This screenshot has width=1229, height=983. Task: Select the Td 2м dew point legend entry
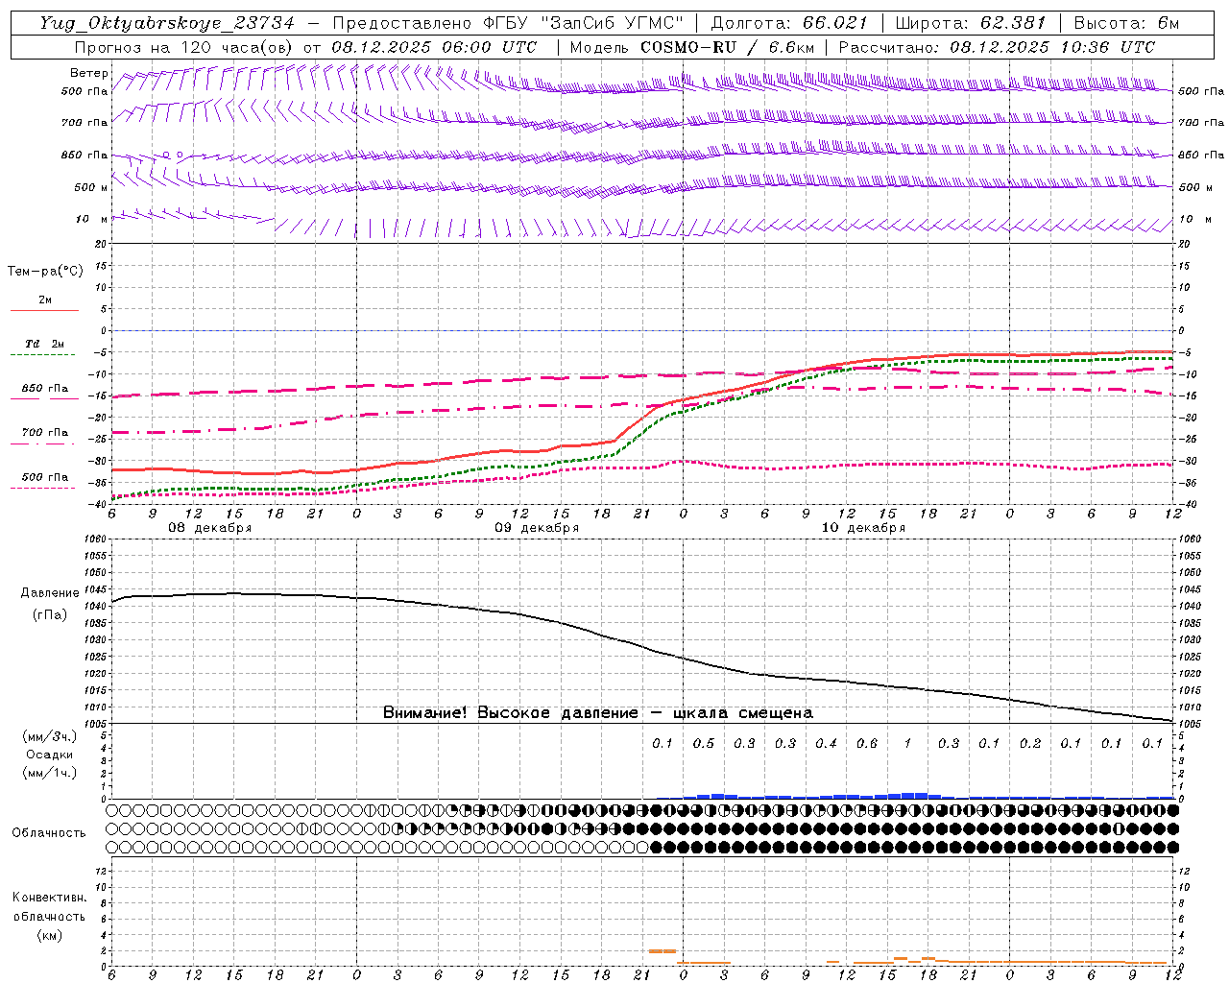pyautogui.click(x=44, y=344)
